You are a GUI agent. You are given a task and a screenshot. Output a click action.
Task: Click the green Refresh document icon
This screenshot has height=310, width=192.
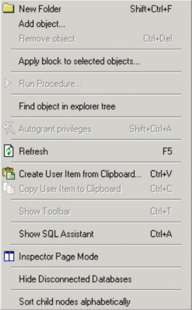click(9, 151)
